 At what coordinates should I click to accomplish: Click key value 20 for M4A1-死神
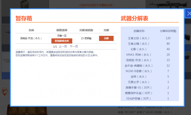[x=168, y=55]
